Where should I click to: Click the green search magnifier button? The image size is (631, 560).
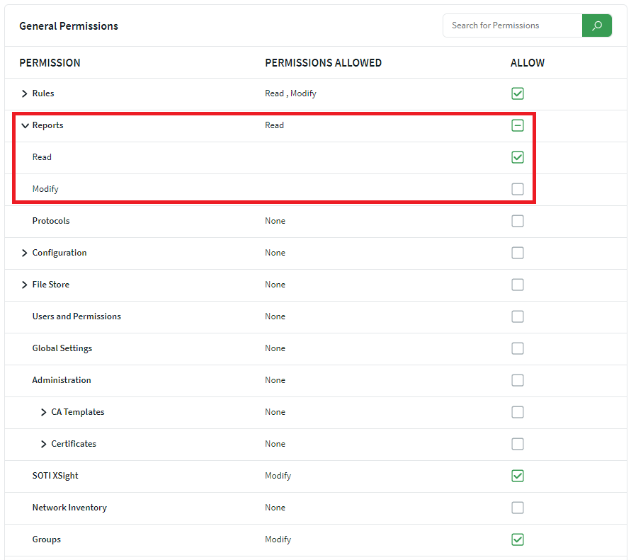[x=597, y=25]
